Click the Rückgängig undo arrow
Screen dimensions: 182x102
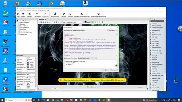[37, 14]
